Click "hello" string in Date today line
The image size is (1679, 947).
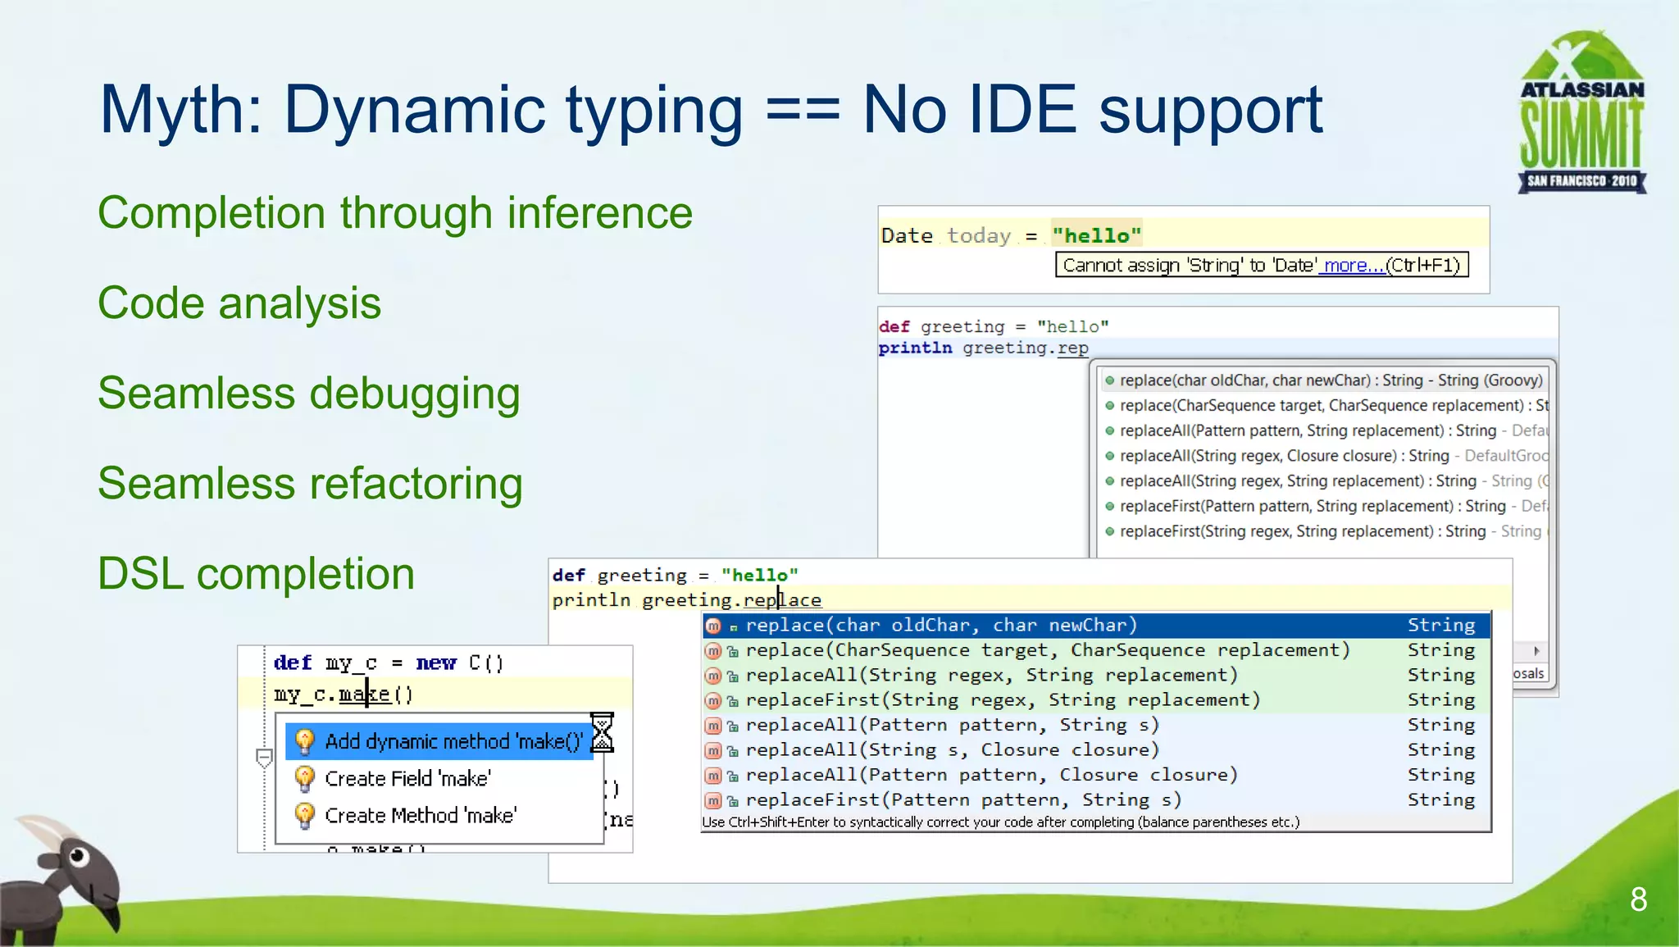(1096, 235)
